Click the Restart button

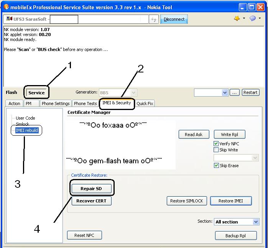(250, 92)
